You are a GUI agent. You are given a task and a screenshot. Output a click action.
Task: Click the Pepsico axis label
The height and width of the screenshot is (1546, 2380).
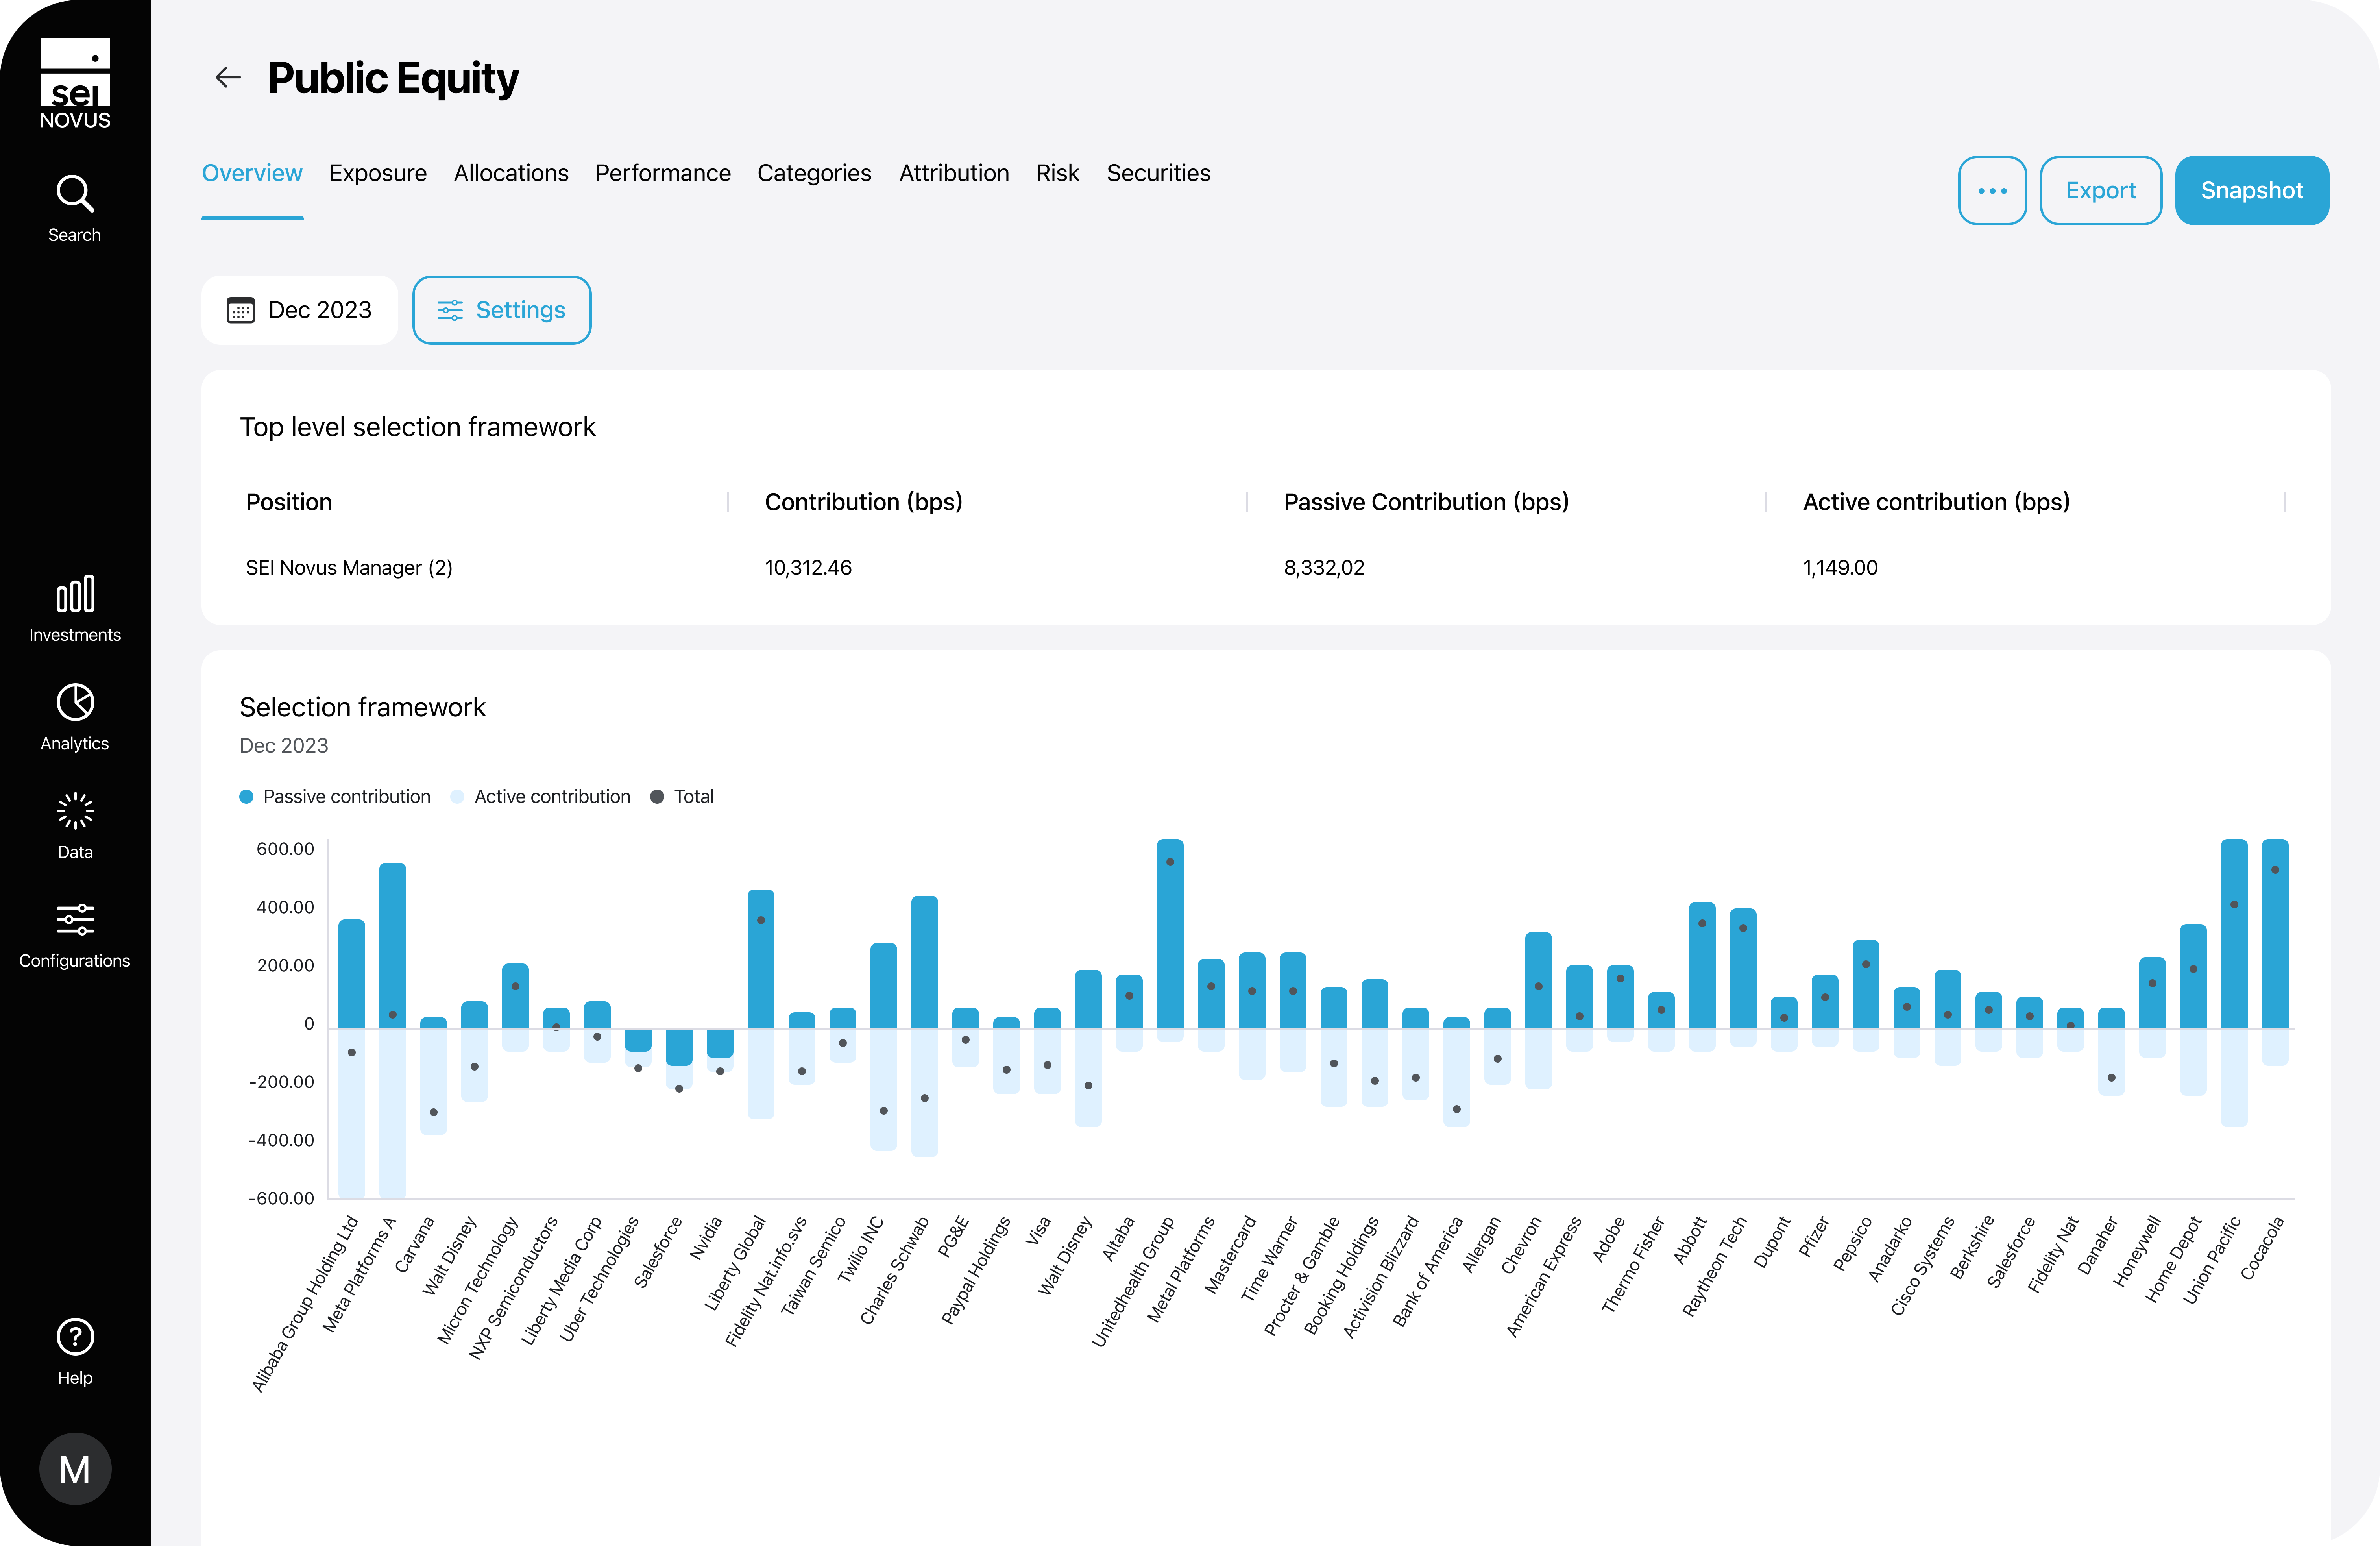tap(1853, 1244)
